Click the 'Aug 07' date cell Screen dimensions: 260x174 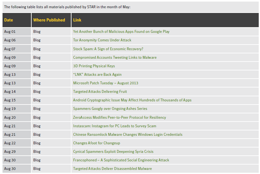(x=17, y=49)
